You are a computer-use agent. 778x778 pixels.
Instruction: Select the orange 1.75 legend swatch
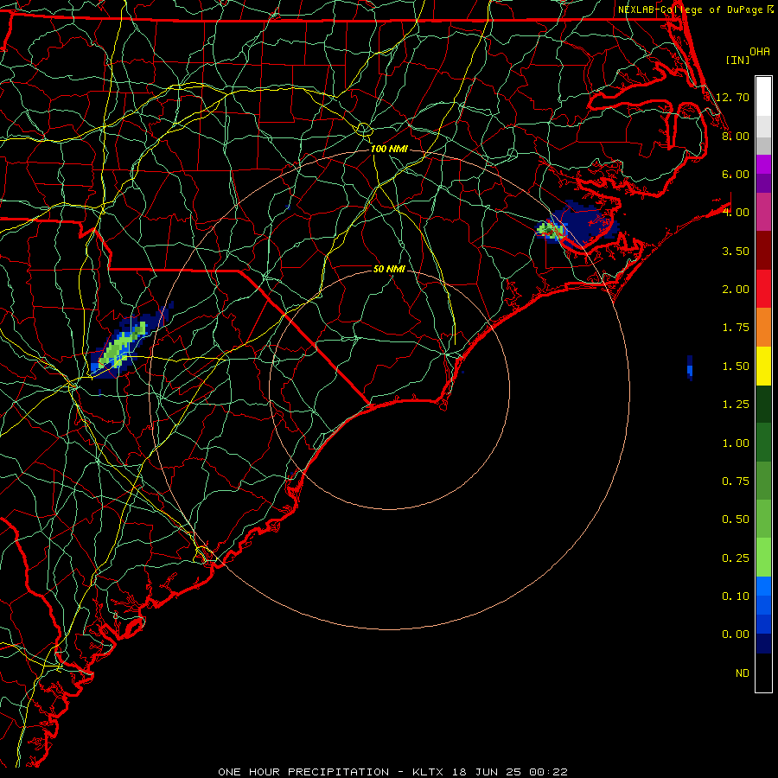(x=763, y=328)
